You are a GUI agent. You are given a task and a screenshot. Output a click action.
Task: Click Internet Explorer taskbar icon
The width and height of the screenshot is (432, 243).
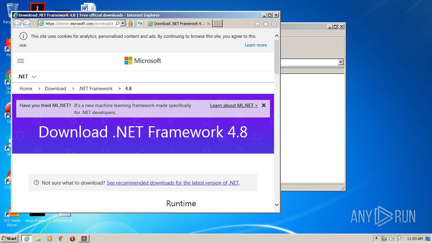tap(27, 239)
